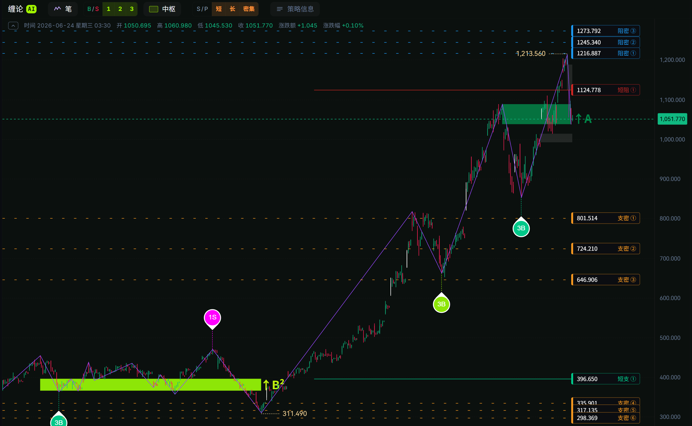Click the zigzag stroke icon

tap(58, 9)
